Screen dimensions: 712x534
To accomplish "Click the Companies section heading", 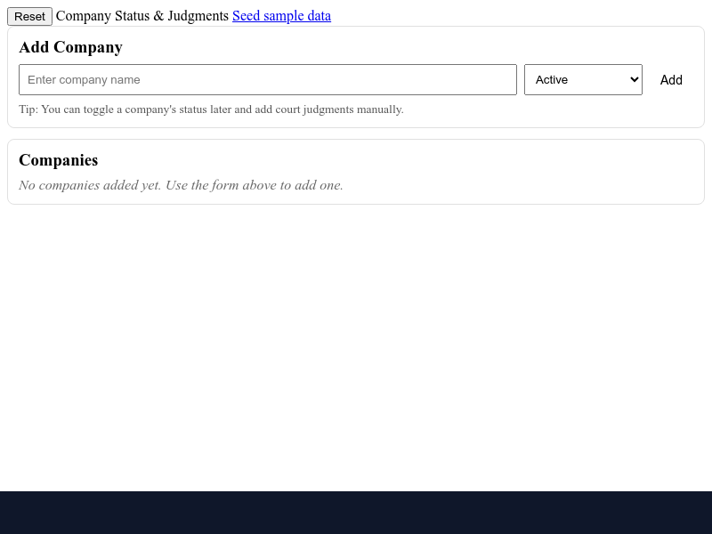I will (58, 160).
